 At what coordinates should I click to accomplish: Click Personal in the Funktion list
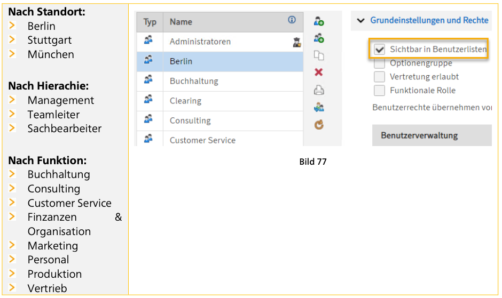click(48, 260)
